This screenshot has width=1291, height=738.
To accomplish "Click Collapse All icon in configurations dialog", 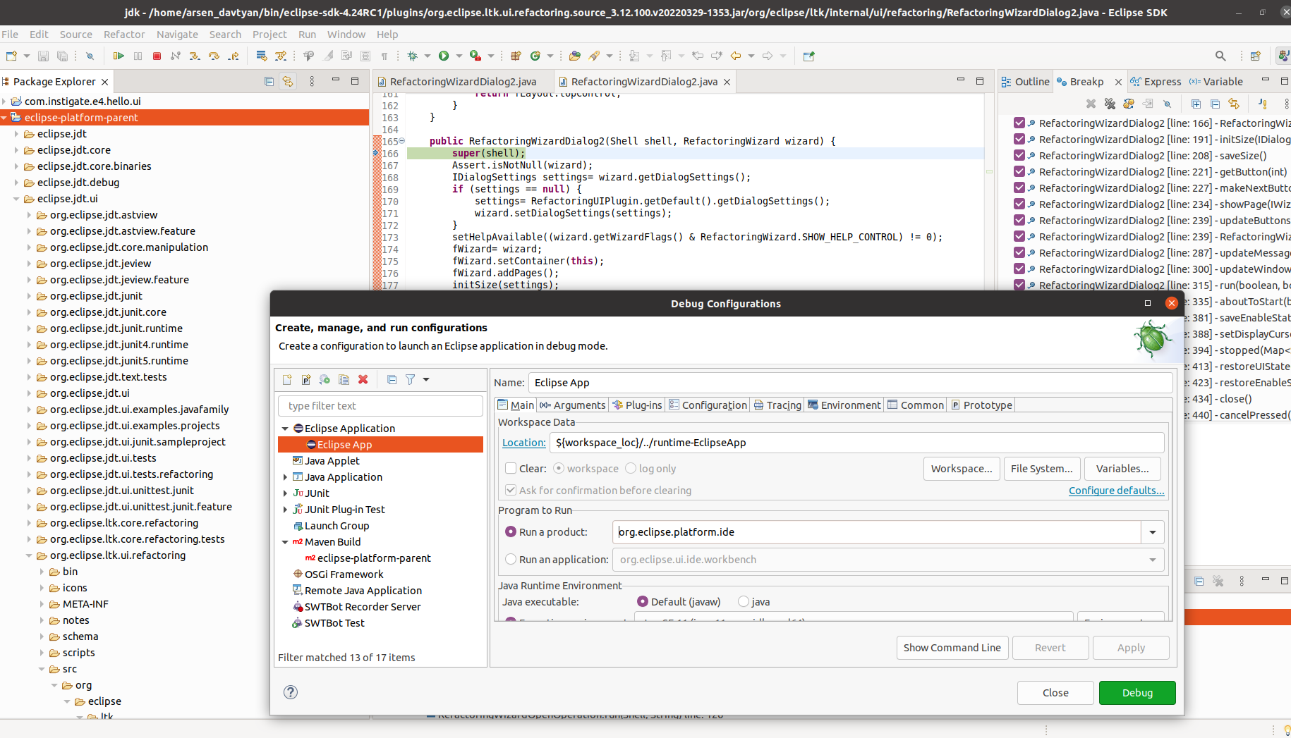I will click(x=392, y=380).
